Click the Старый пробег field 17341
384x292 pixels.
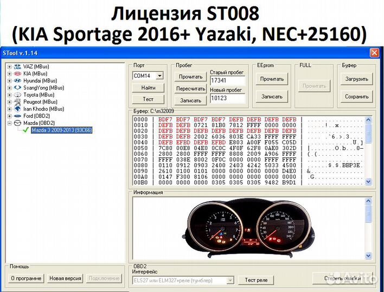pyautogui.click(x=227, y=81)
